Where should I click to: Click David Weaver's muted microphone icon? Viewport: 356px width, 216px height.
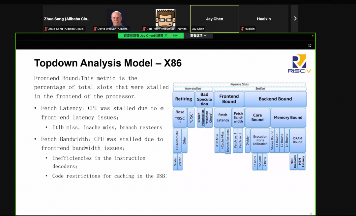click(x=95, y=29)
